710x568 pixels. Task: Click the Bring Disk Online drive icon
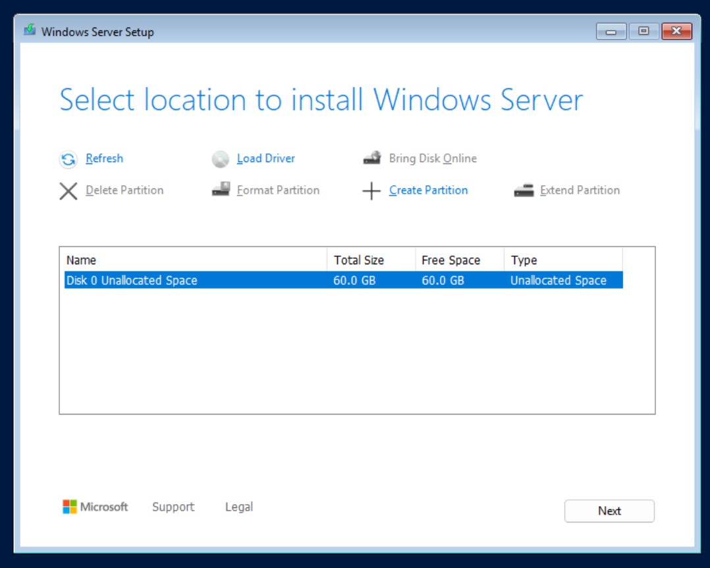coord(372,159)
